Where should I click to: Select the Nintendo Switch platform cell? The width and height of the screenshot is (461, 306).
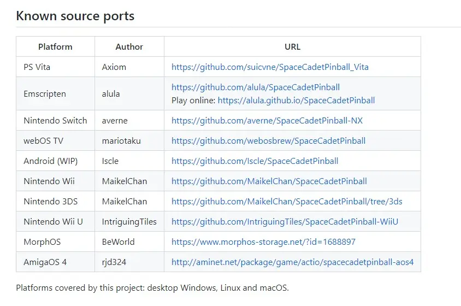[x=55, y=121]
